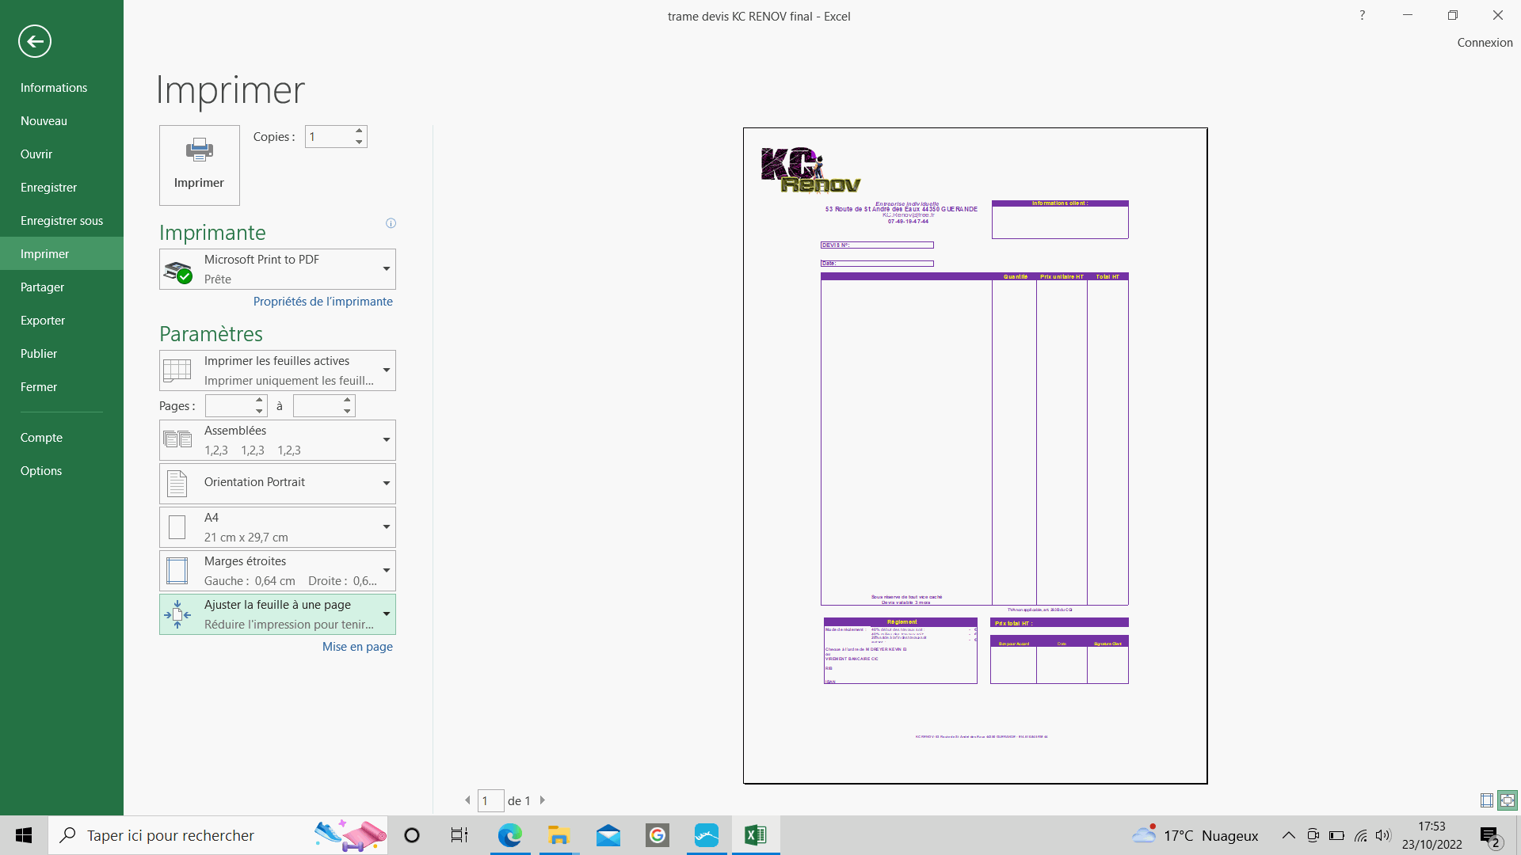Expand the Orientation Portrait dropdown
Screen dimensions: 1521x855
click(x=277, y=483)
